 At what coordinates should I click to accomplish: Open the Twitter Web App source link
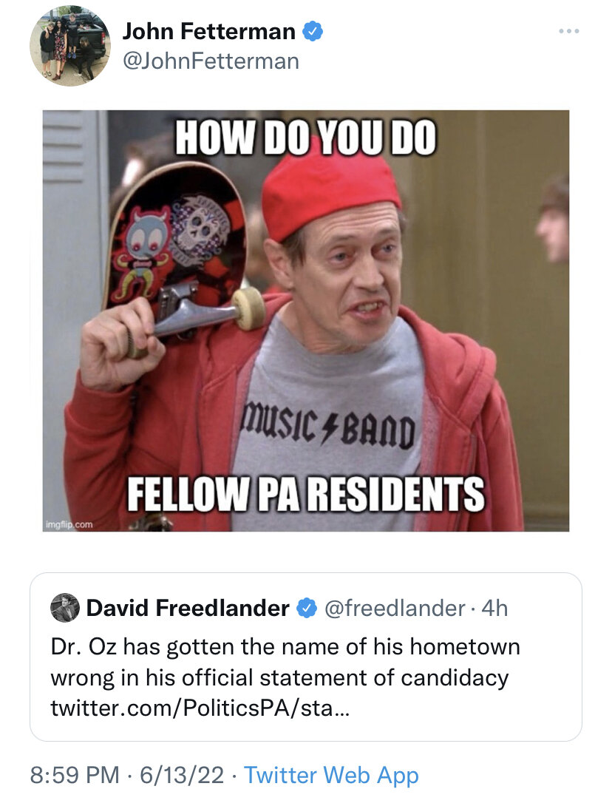tap(331, 775)
